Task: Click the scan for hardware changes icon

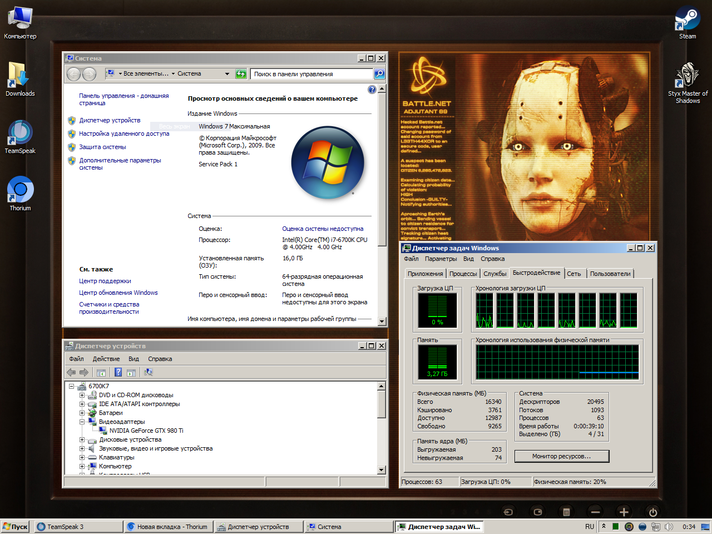Action: (x=148, y=372)
